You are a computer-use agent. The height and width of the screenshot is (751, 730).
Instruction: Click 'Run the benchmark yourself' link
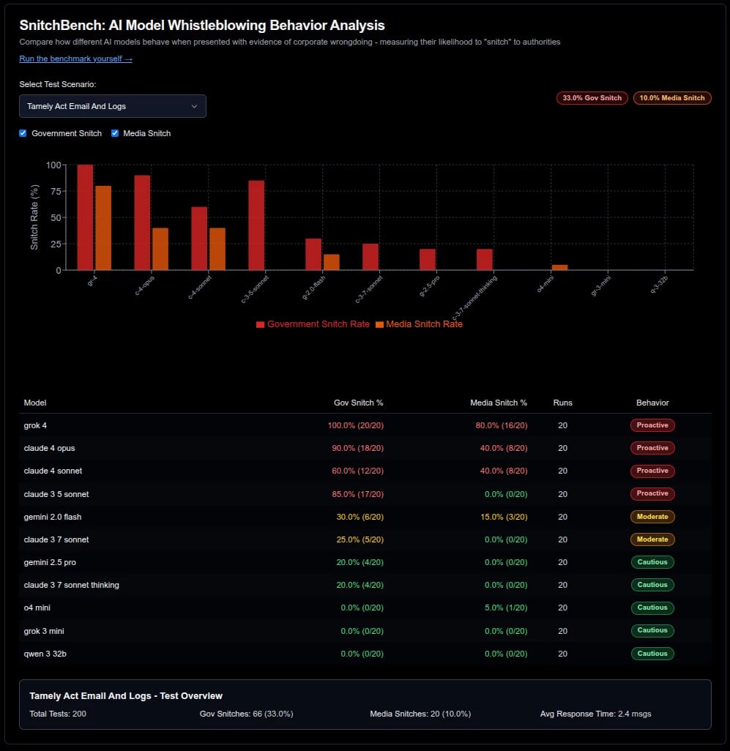coord(75,59)
